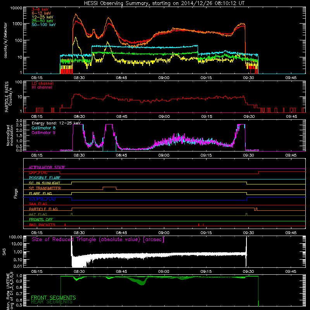The width and height of the screenshot is (310, 310).
Task: Click the SC_TRANSMITTER step pulse on the flag trace
Action: point(110,188)
